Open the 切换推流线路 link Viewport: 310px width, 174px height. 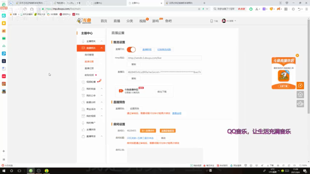(x=164, y=49)
